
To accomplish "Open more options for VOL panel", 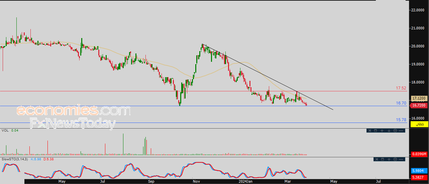I will [x=401, y=131].
